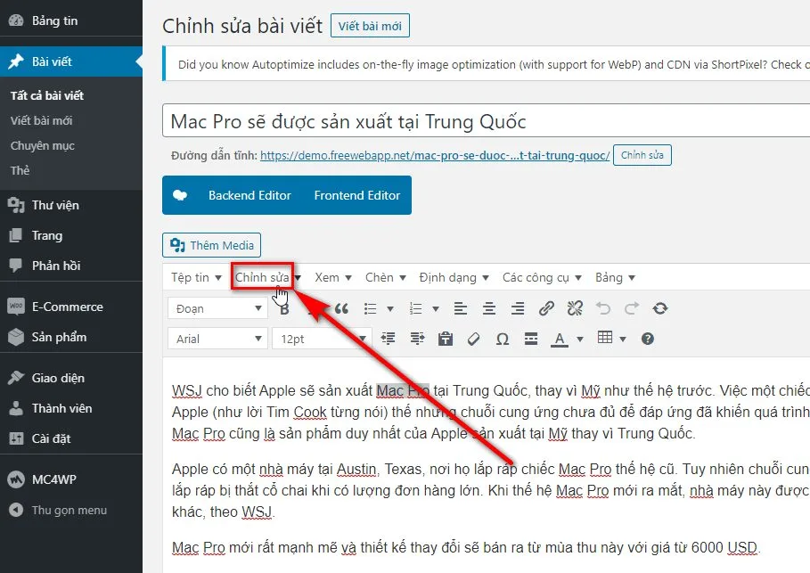
Task: Switch to Backend Editor
Action: point(250,195)
